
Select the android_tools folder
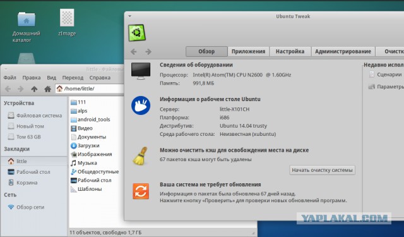click(x=90, y=119)
